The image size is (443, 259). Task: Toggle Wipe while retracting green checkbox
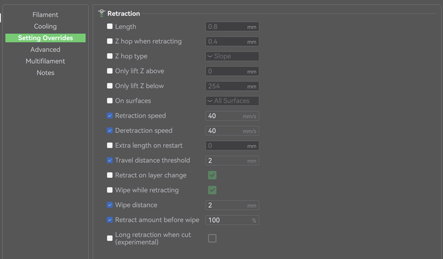(x=212, y=190)
